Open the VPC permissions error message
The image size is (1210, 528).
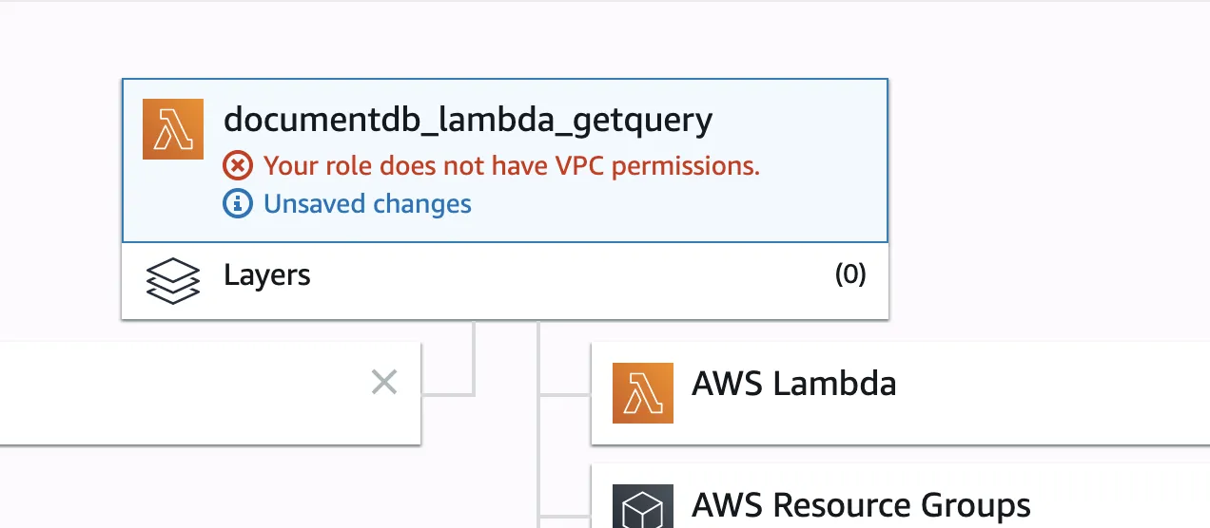[x=512, y=166]
